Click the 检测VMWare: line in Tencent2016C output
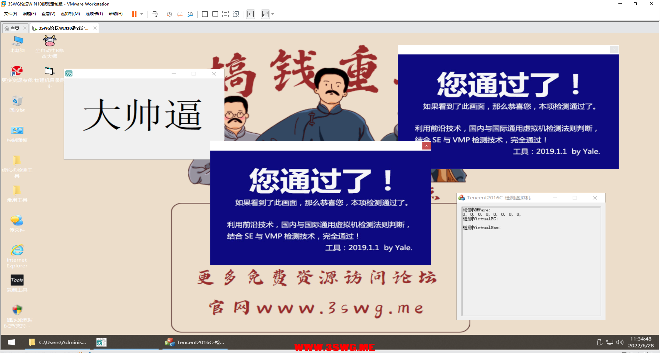660x353 pixels. [x=476, y=210]
